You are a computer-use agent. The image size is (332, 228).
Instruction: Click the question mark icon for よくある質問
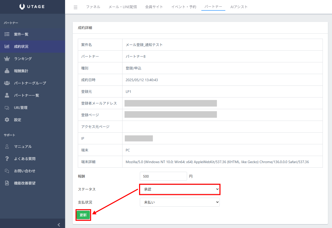tap(7, 159)
